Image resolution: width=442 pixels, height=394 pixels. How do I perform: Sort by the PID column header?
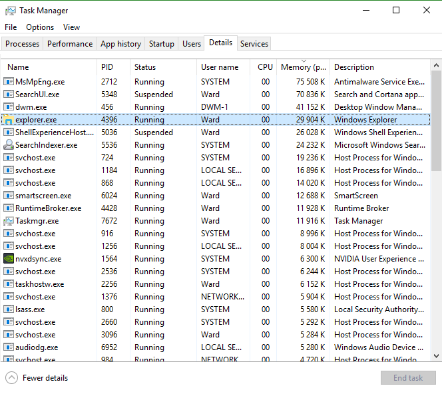(x=113, y=67)
